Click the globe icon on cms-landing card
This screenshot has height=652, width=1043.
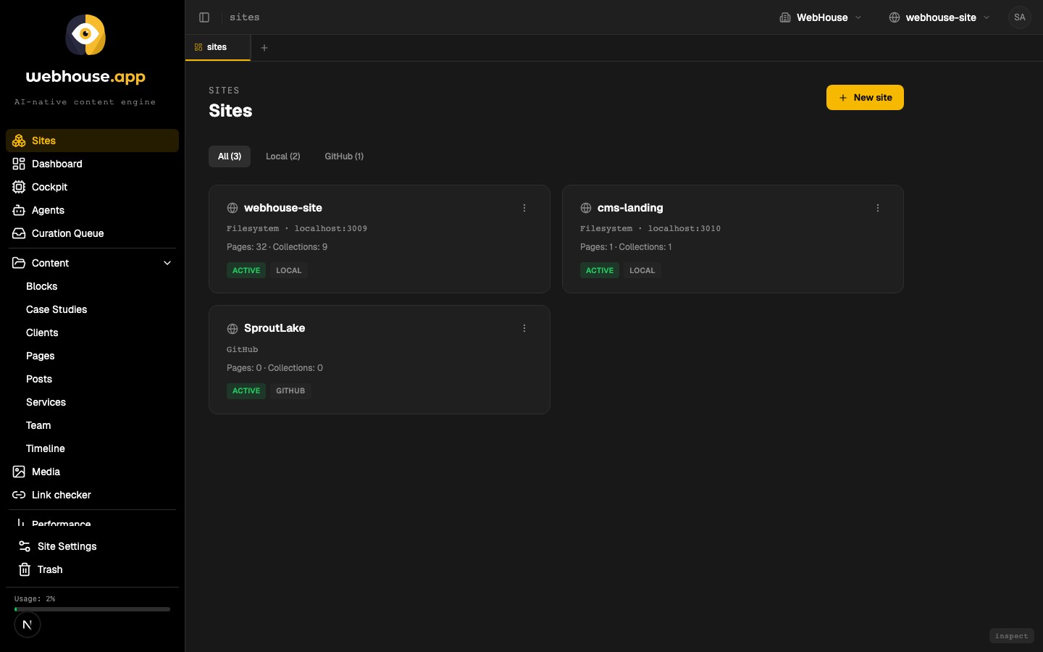(586, 208)
